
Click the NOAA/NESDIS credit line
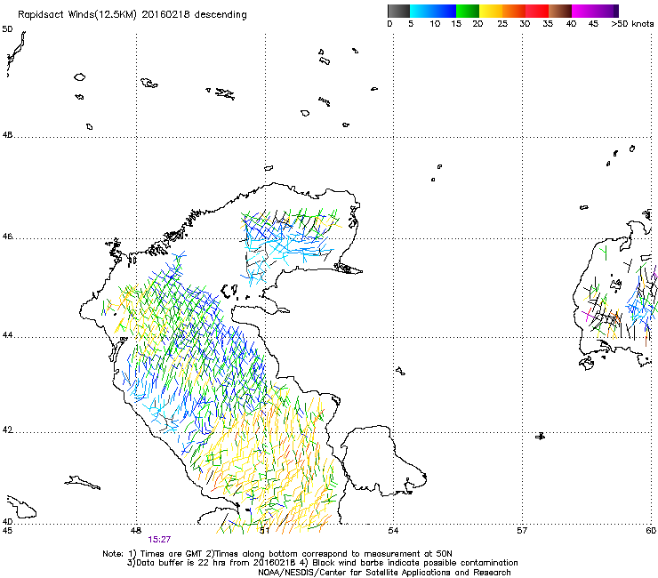click(x=384, y=573)
